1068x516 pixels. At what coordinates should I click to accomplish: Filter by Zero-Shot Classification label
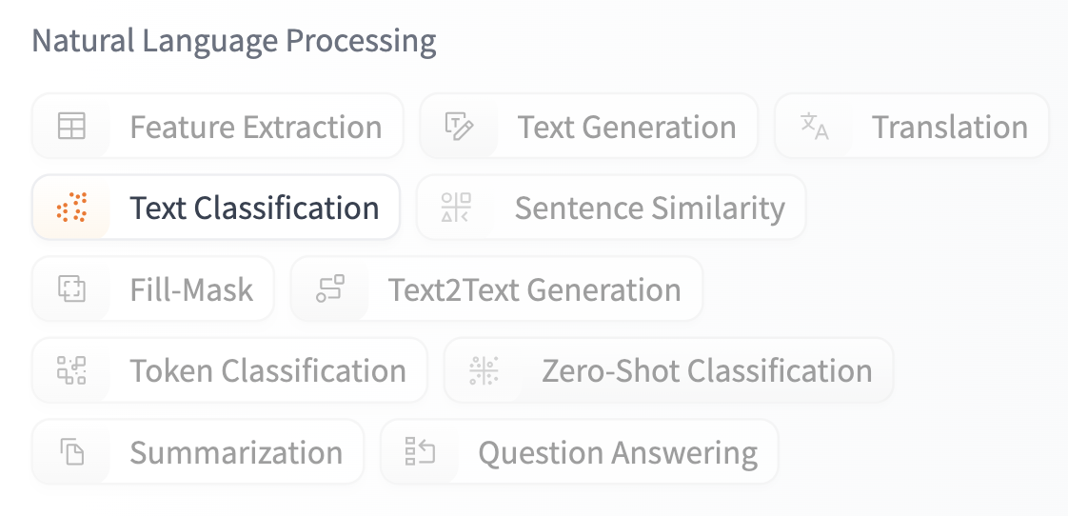pos(706,370)
